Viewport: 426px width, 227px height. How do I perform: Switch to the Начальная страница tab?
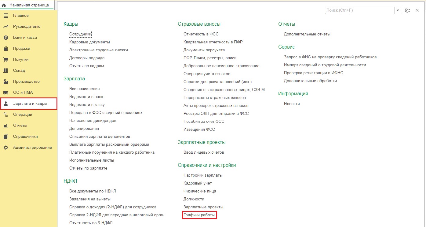(x=29, y=5)
